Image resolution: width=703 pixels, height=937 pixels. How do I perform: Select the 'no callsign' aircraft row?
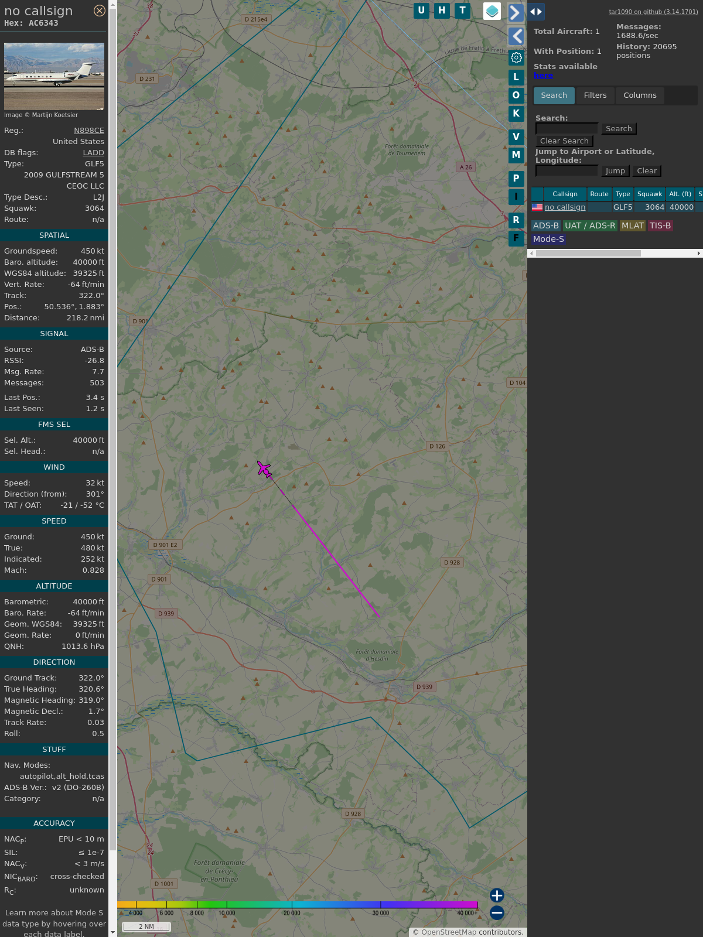tap(617, 207)
